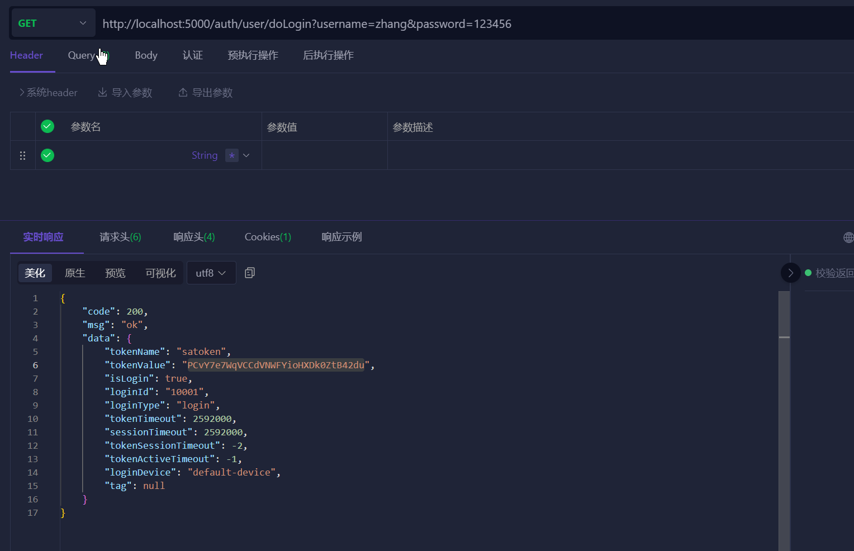Select the String type label
Viewport: 854px width, 551px height.
point(205,155)
